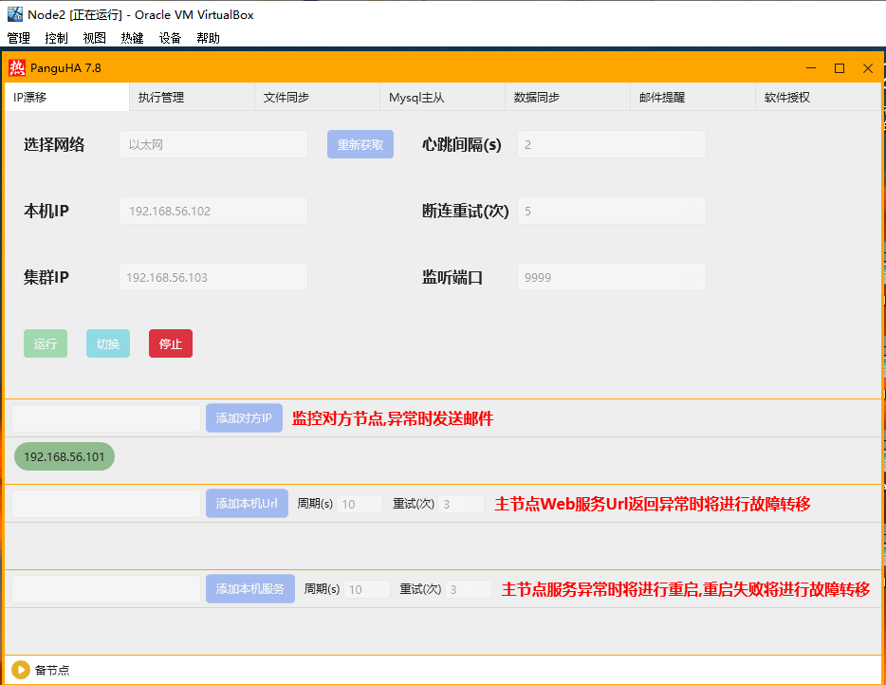Click 添加对方IP to add peer node
886x685 pixels.
[x=244, y=417]
